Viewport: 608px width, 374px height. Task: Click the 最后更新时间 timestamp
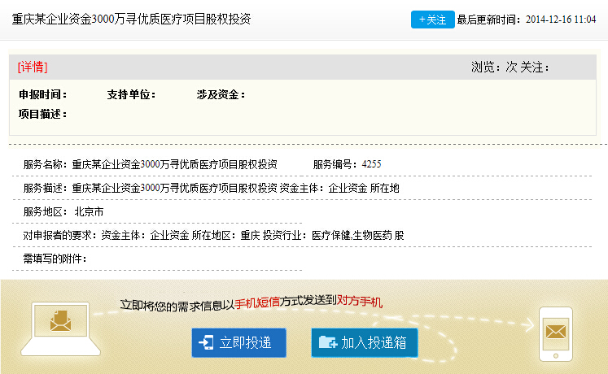click(561, 20)
